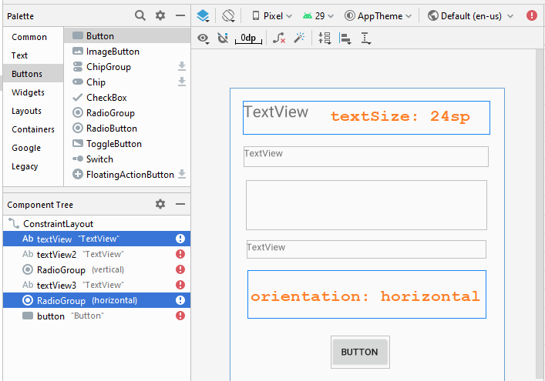Open API level 29 dropdown
This screenshot has height=381, width=545.
tap(318, 16)
